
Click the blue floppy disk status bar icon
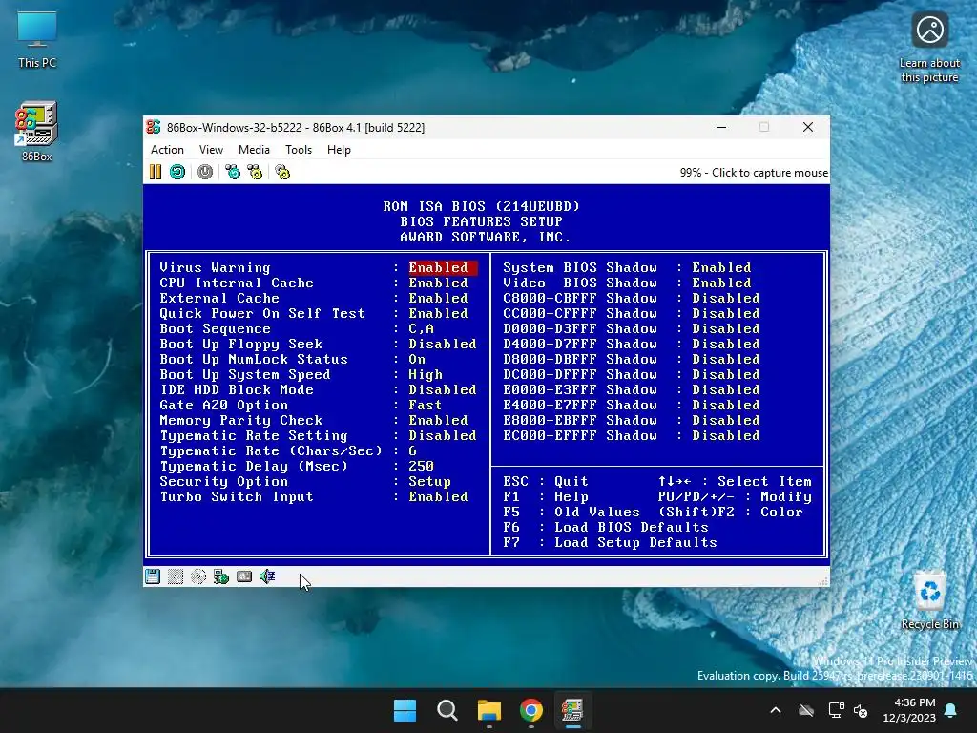coord(153,576)
